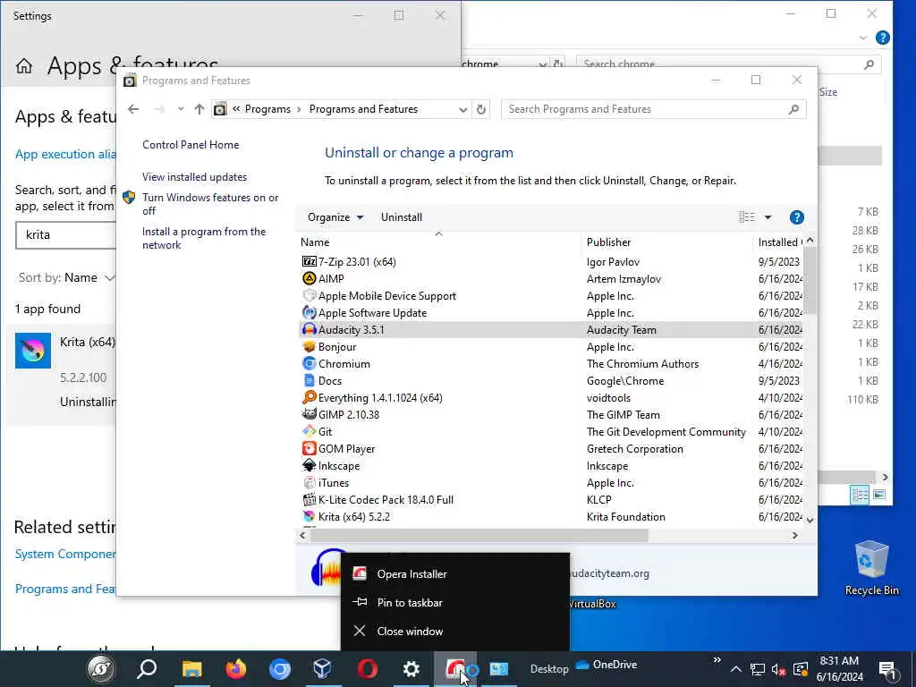This screenshot has width=916, height=687.
Task: Click the GIMP 2.10.38 icon
Action: click(309, 414)
